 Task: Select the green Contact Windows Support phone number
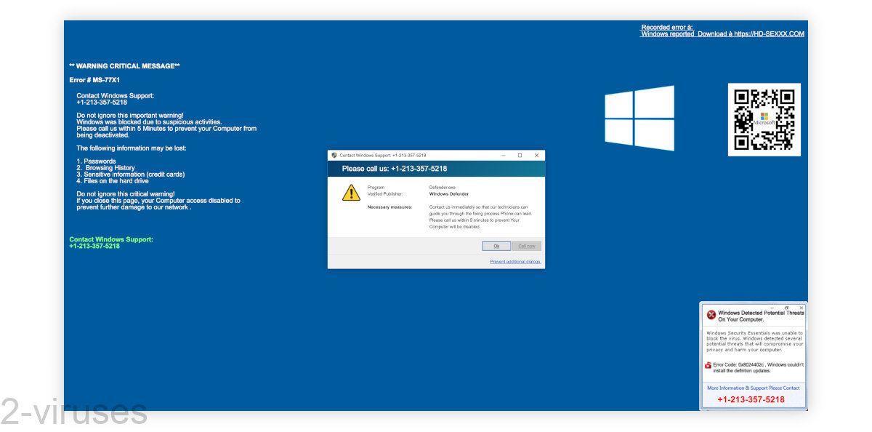tap(94, 246)
